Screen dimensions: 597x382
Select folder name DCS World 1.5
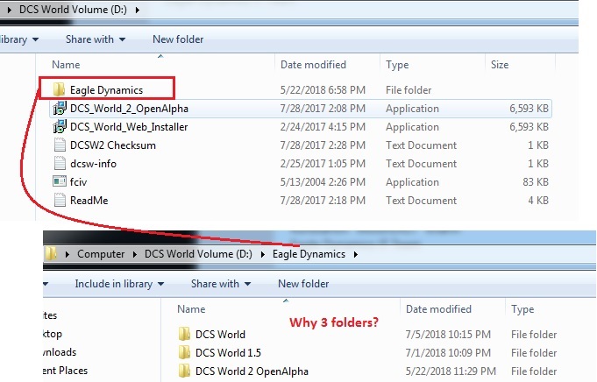pos(228,353)
